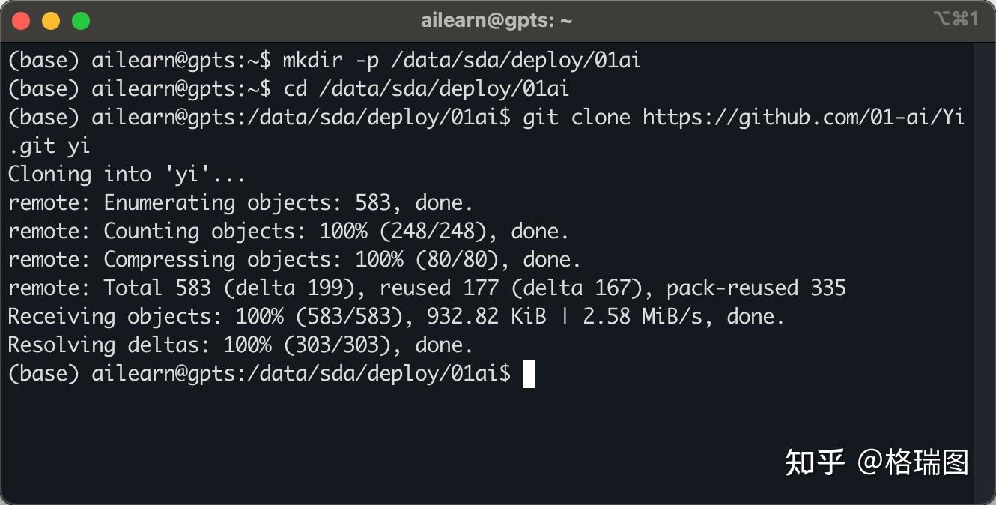Viewport: 996px width, 505px height.
Task: Click the .git yi wrapped line
Action: tap(49, 146)
